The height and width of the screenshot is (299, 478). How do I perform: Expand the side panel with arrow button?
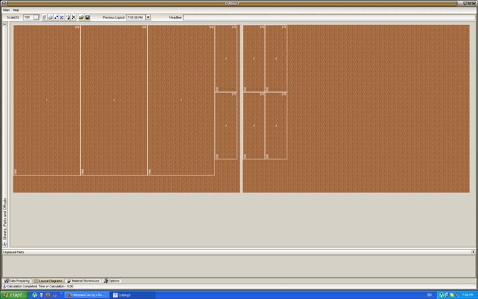tap(5, 24)
